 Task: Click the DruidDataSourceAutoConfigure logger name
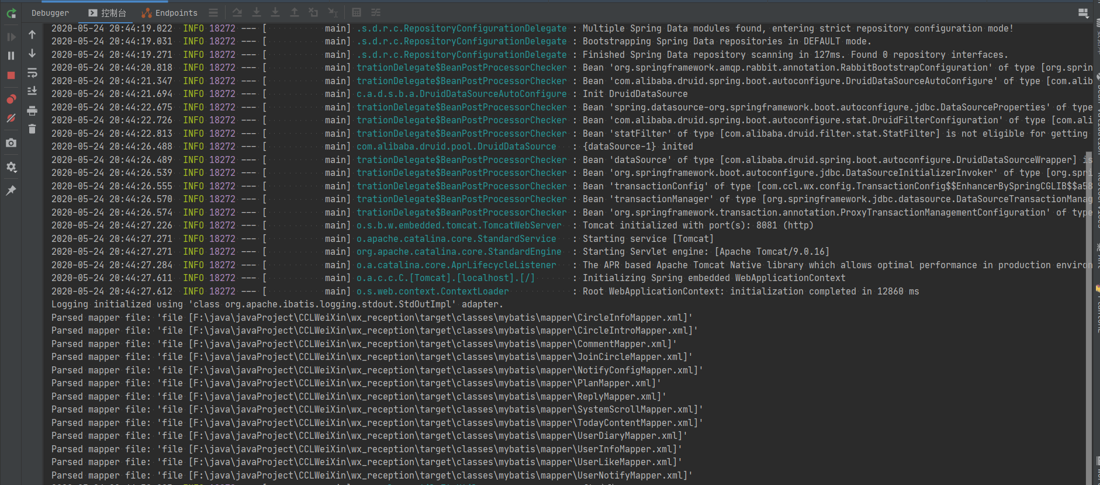click(462, 94)
